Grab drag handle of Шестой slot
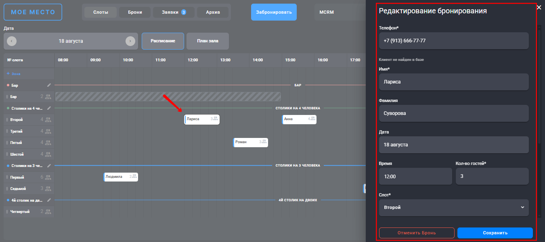545x242 pixels. pos(6,154)
